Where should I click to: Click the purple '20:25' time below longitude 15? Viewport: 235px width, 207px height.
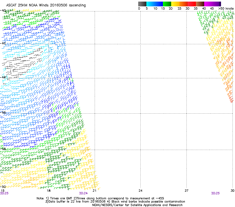pos(4,193)
